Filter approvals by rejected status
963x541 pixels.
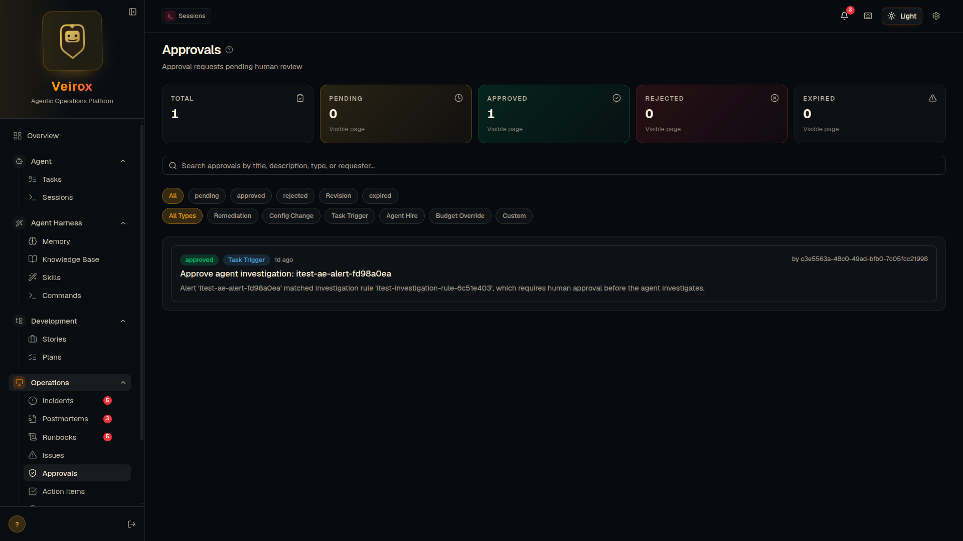pos(295,196)
